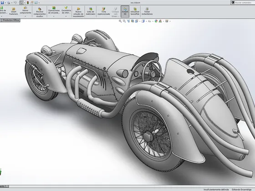This screenshot has width=255, height=191.
Task: Click in Buscar comandos search field
Action: point(243,3)
